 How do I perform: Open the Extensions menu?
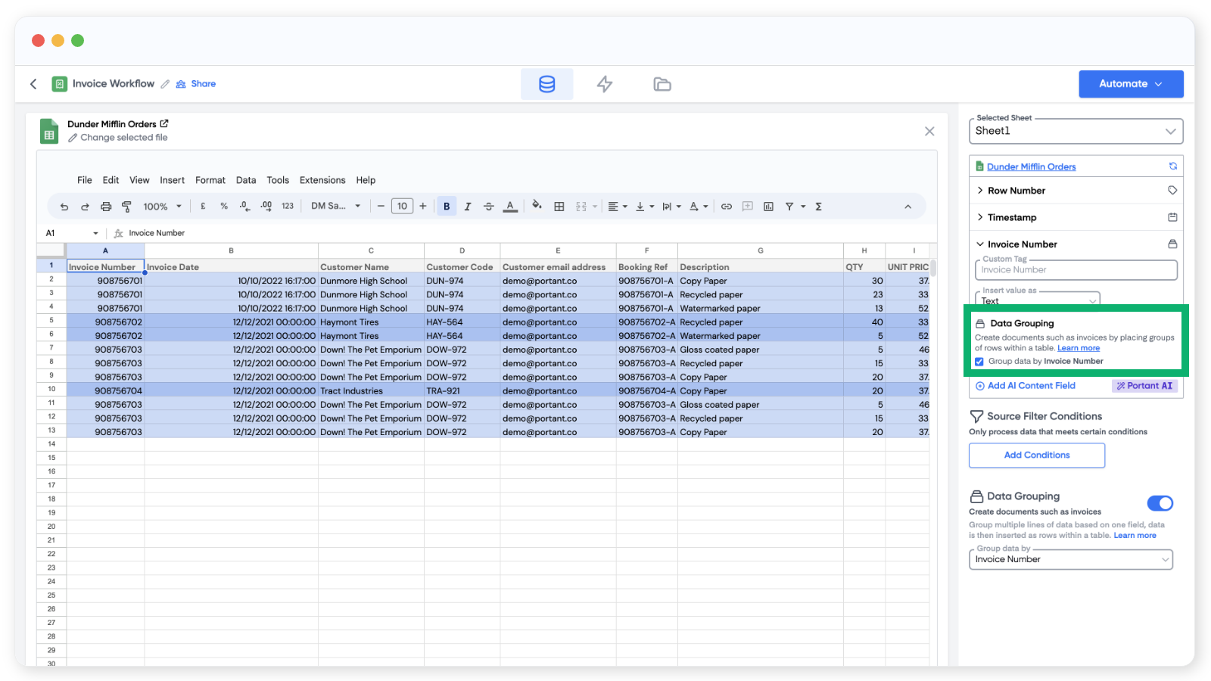tap(322, 180)
